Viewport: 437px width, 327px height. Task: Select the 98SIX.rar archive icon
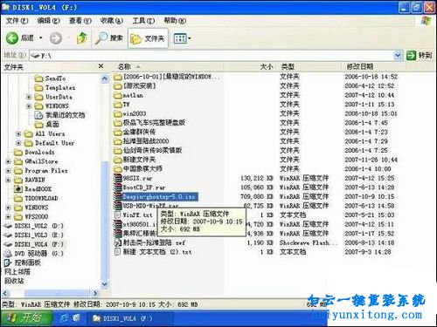click(x=118, y=178)
